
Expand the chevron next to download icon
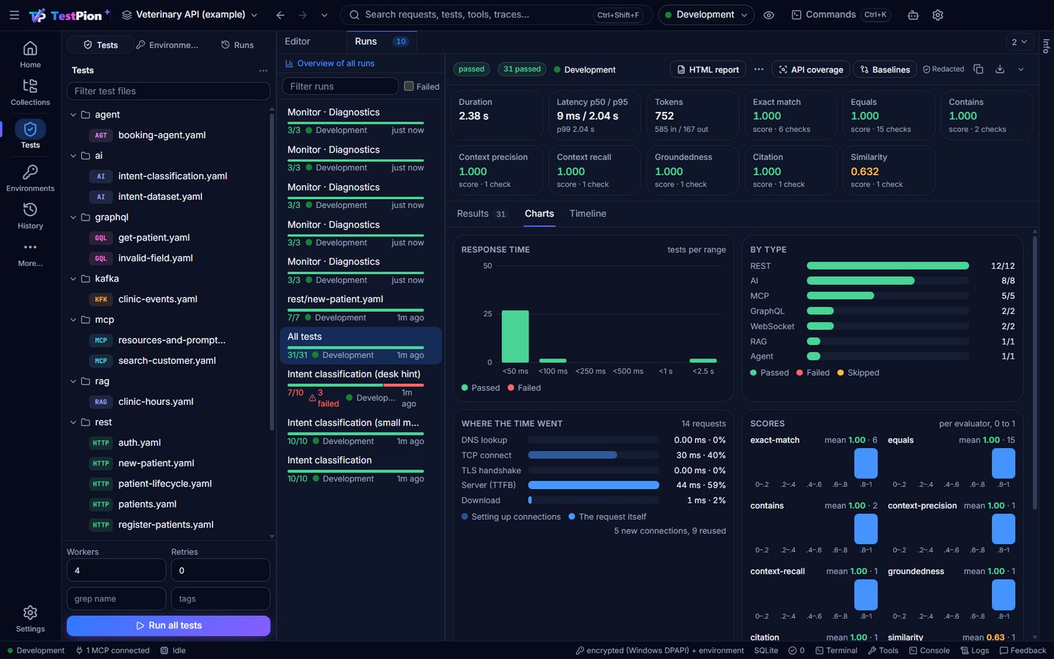point(1021,69)
